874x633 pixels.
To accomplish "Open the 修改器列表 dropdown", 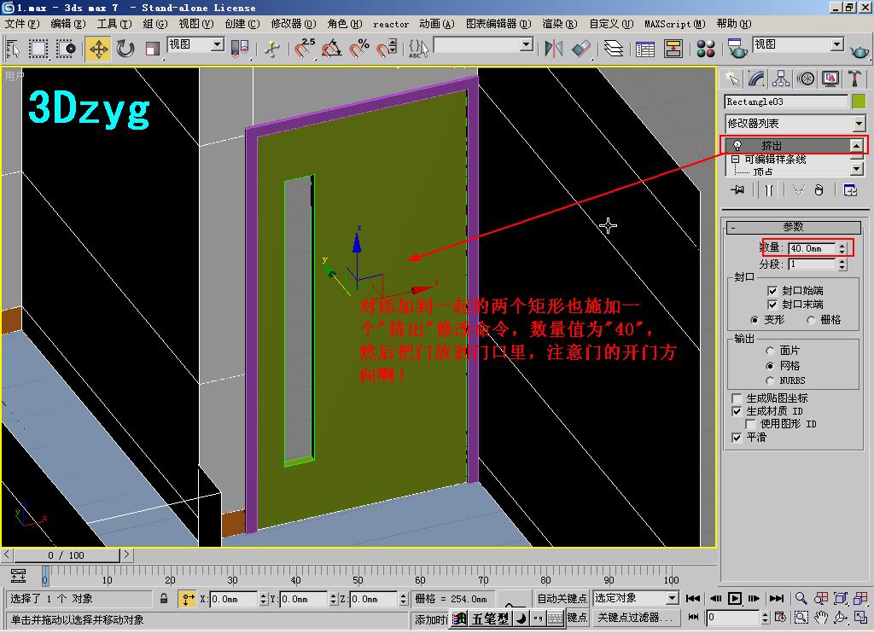I will coord(795,123).
